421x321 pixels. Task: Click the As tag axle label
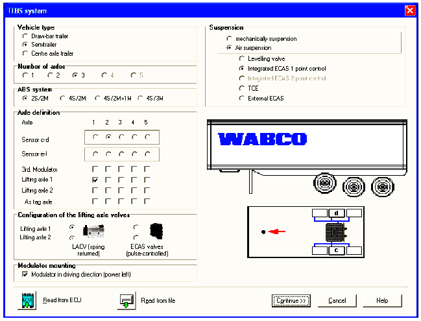pos(38,202)
